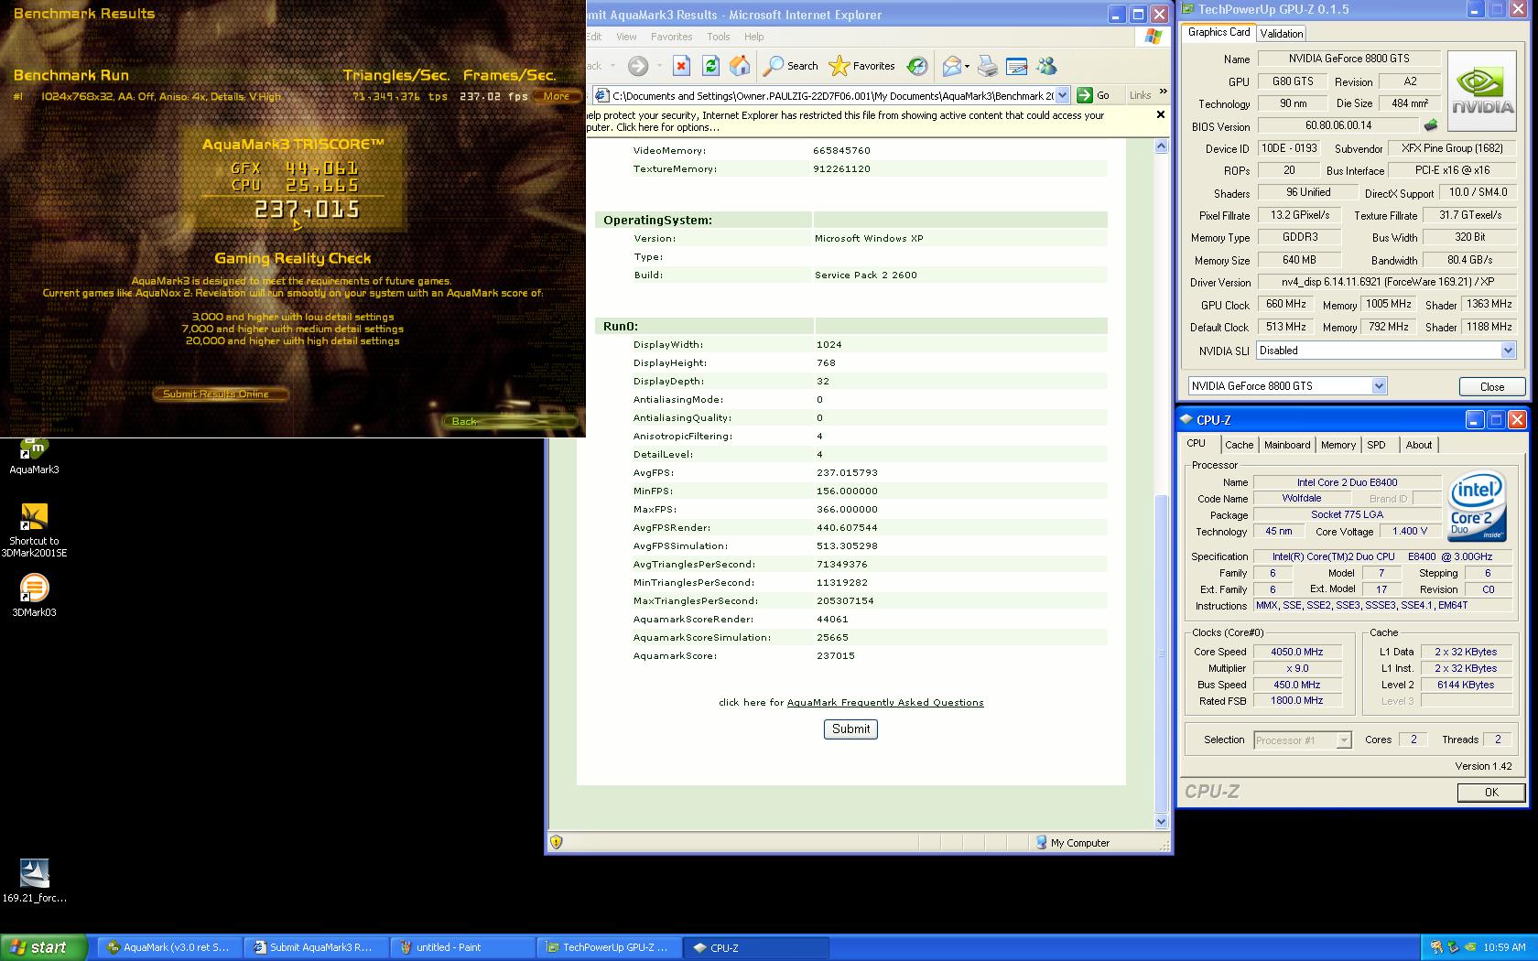Click the Mail envelope icon
The image size is (1538, 961).
point(951,66)
